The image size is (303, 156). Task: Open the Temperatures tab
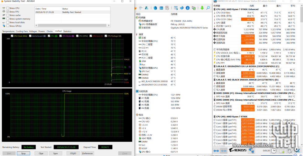8,31
